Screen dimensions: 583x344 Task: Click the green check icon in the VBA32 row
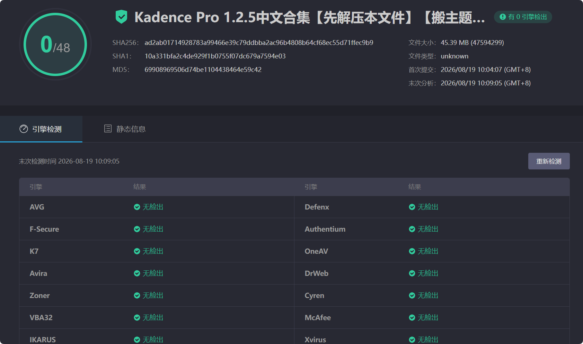[137, 318]
